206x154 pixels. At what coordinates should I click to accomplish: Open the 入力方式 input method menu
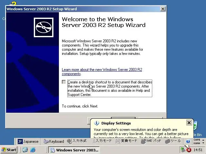(77, 141)
